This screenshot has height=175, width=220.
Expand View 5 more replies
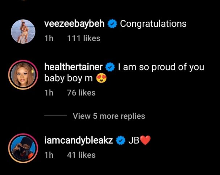[109, 116]
